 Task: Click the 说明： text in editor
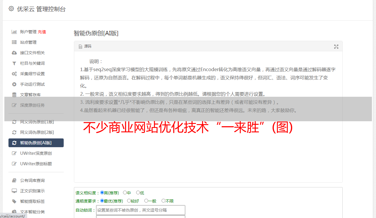96,61
